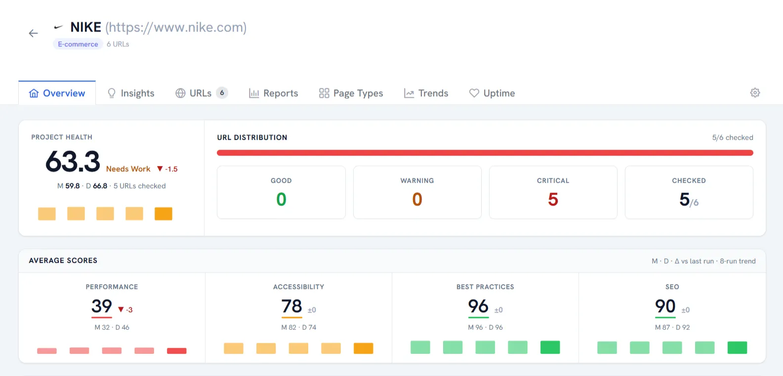The width and height of the screenshot is (783, 376).
Task: Click the "M 87 · D 92" text
Action: pyautogui.click(x=672, y=327)
